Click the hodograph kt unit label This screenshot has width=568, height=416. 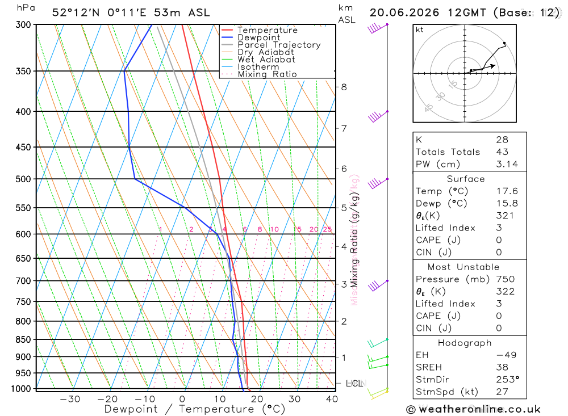coord(420,30)
